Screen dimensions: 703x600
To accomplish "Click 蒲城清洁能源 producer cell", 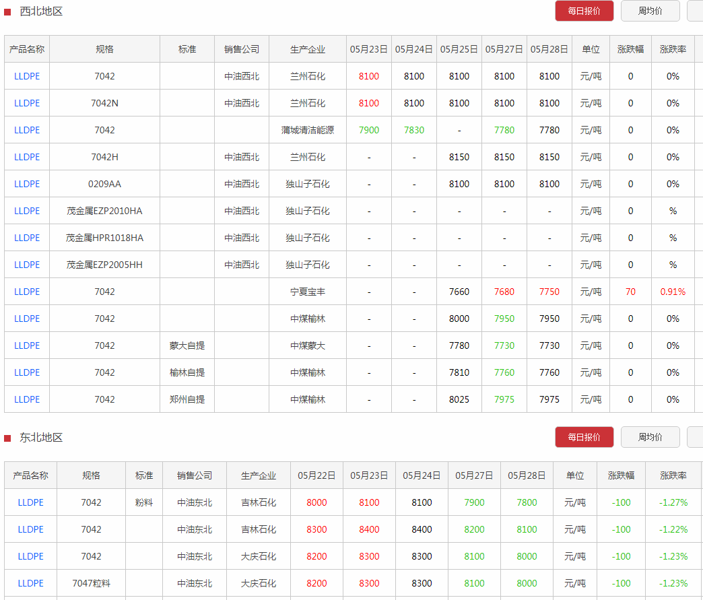I will coord(308,130).
